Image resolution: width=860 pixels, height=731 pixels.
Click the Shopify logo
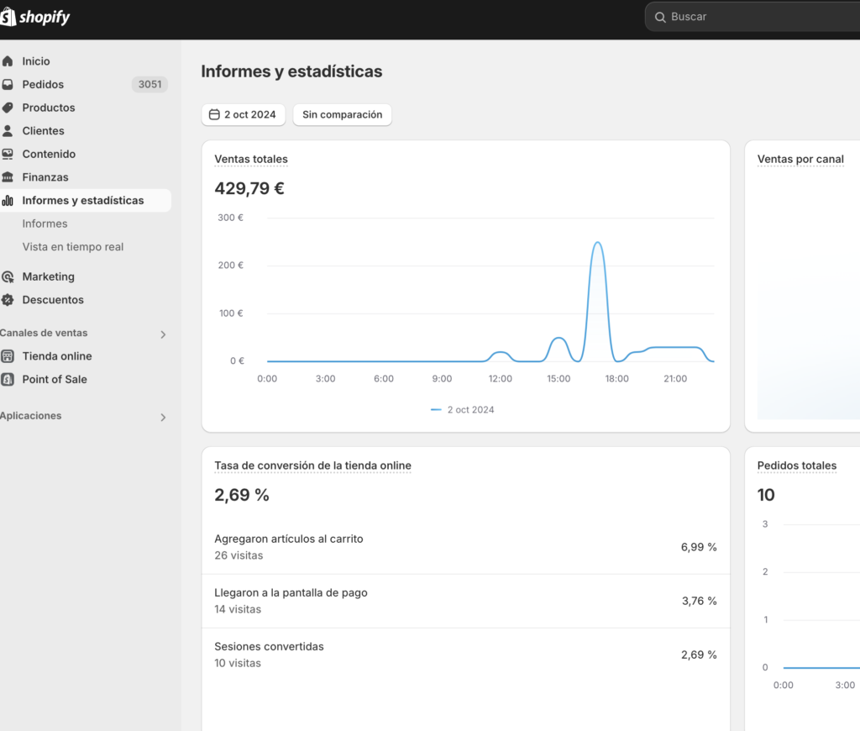pos(35,17)
